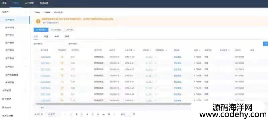268x121 pixels.
Task: Open the first asset number link
Action: click(46, 57)
